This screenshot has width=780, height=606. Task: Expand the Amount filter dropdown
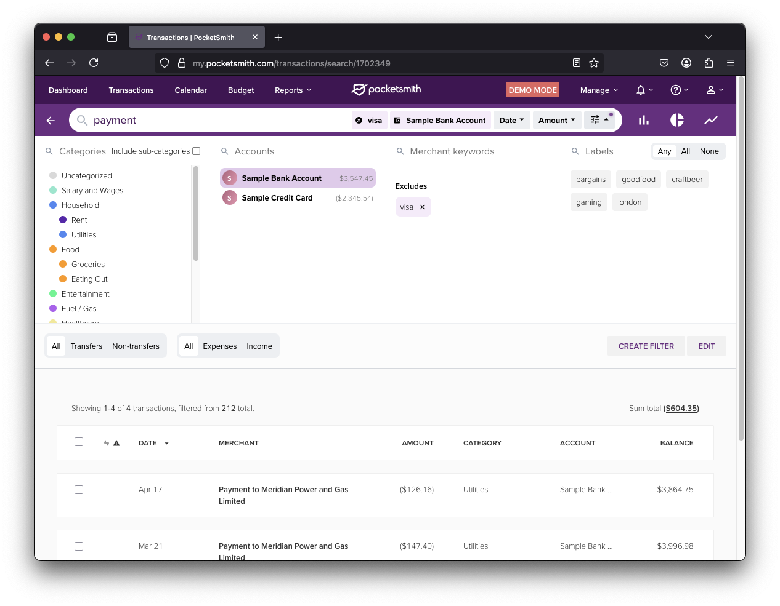click(556, 121)
